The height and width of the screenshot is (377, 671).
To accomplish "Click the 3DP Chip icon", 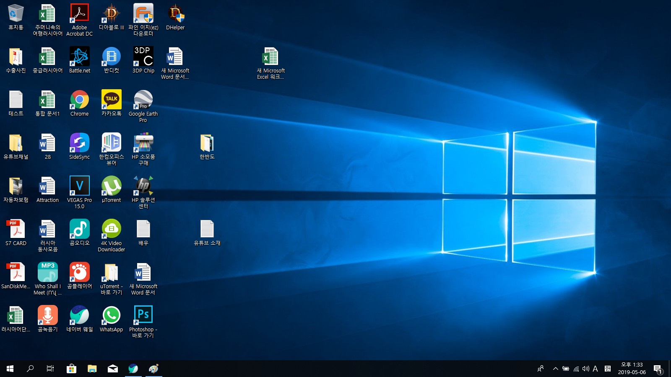I will tap(143, 60).
